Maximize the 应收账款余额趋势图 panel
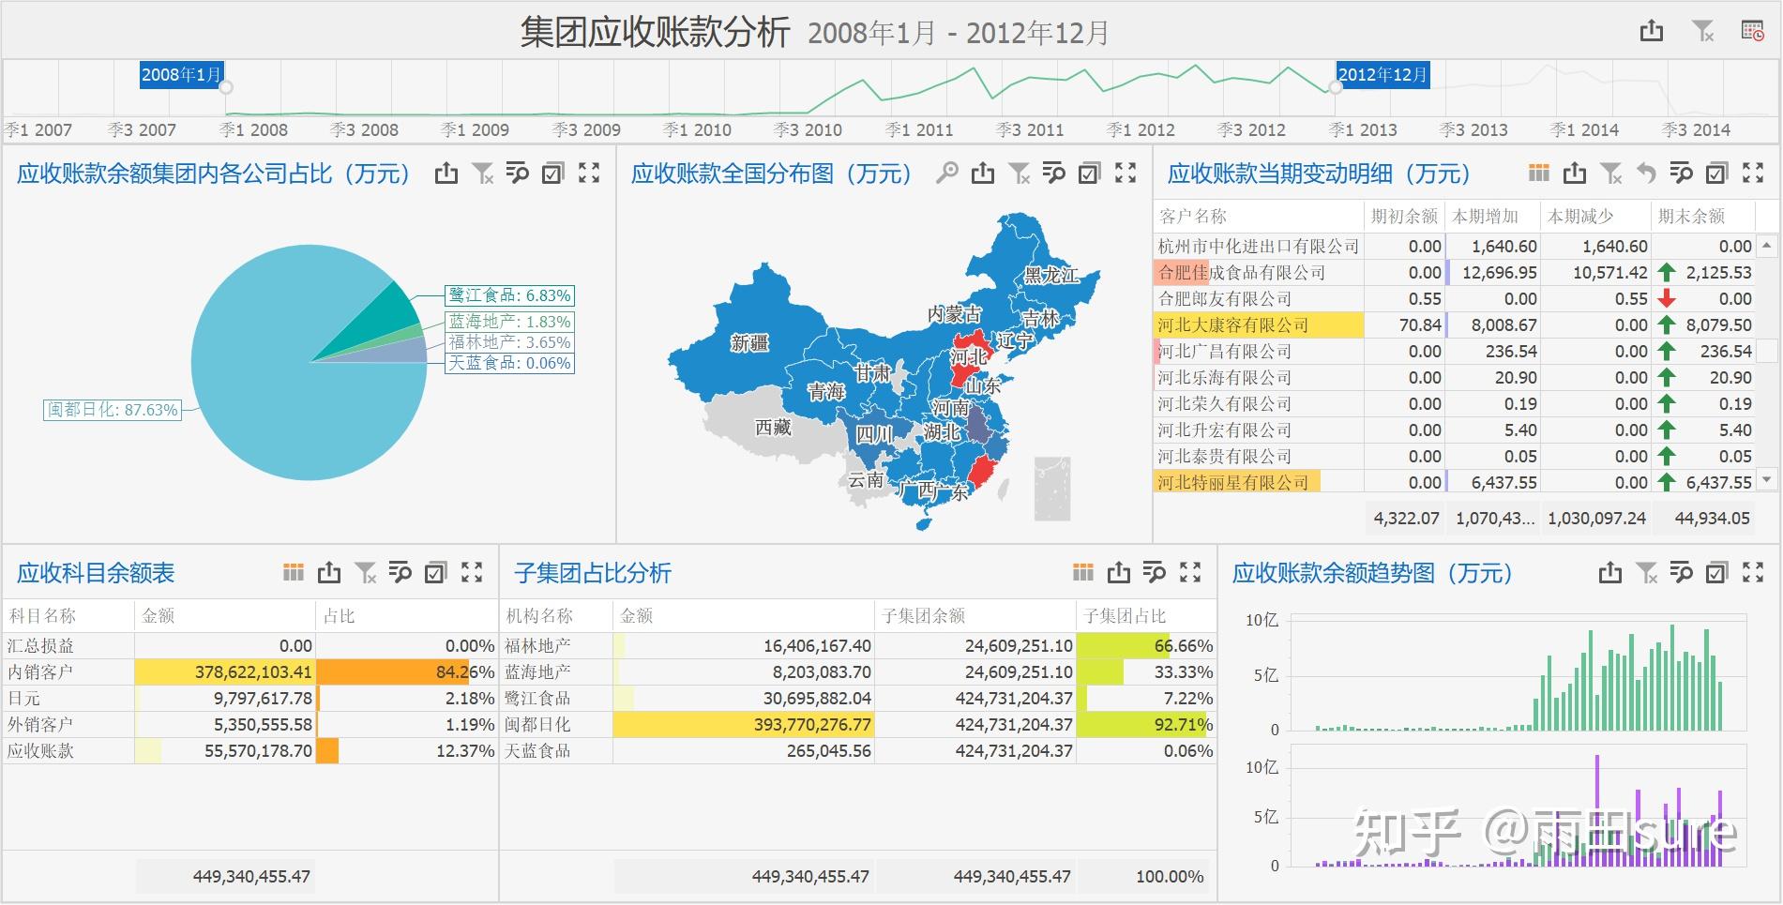The height and width of the screenshot is (905, 1783). click(1753, 572)
